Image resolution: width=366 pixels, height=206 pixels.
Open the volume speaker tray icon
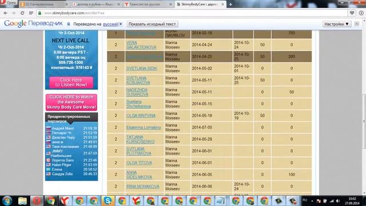pos(338,201)
